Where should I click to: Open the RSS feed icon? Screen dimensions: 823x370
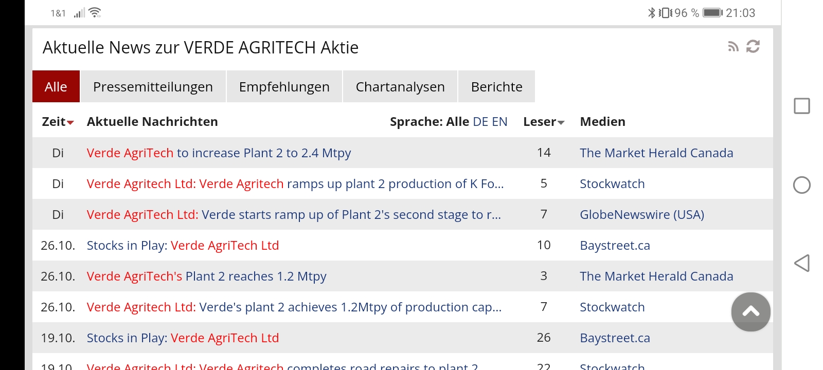tap(733, 47)
